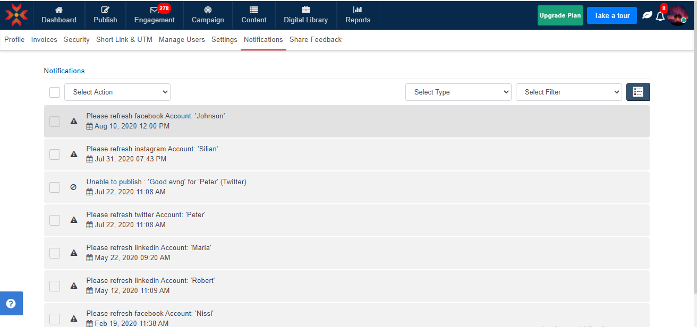This screenshot has width=697, height=327.
Task: Open Engagement with 278 badge
Action: coord(154,15)
